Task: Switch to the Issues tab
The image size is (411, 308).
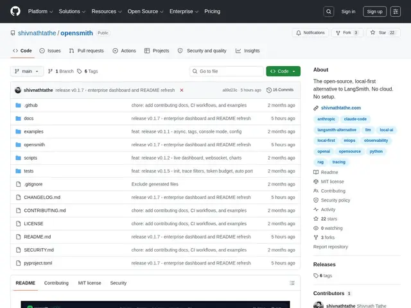Action: tap(50, 51)
